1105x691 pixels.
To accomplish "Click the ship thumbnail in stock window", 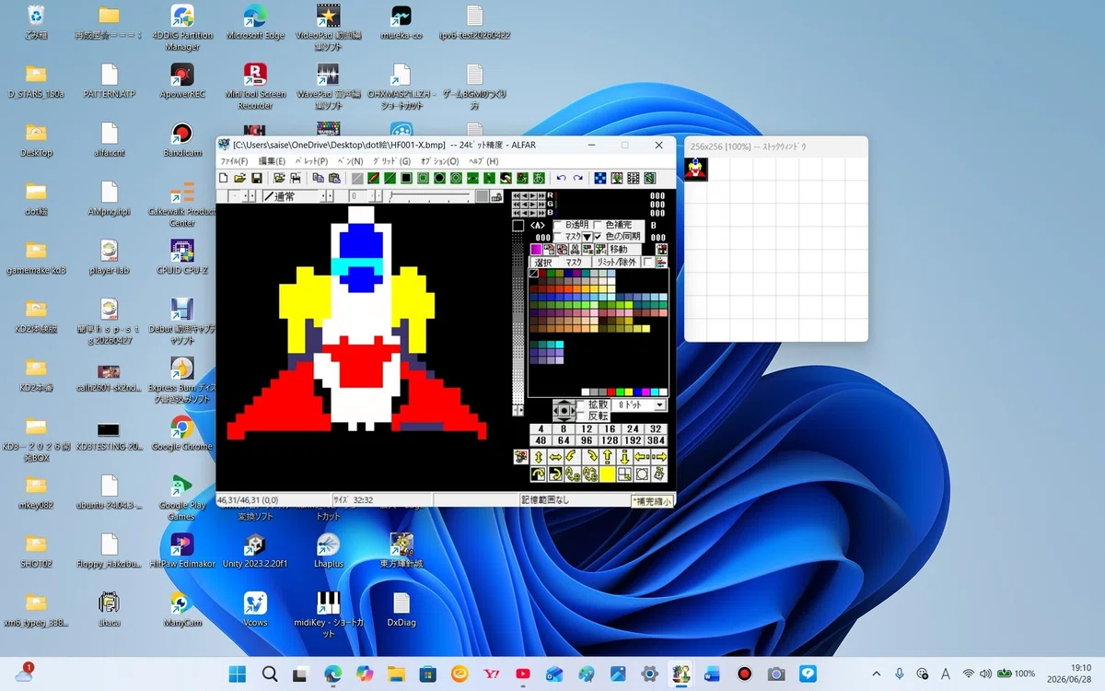I will (697, 169).
